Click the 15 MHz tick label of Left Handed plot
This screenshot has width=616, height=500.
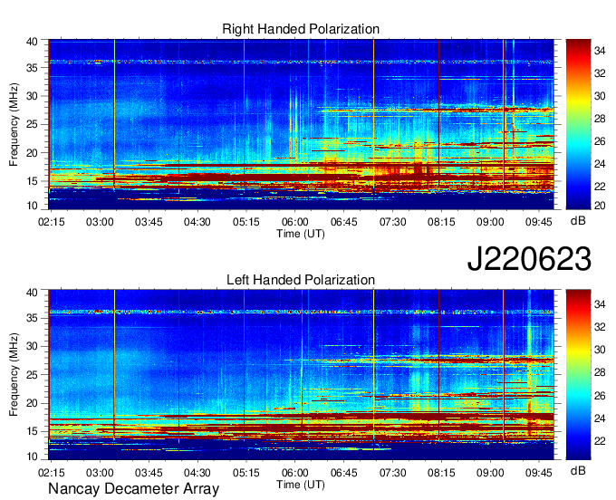pos(33,432)
